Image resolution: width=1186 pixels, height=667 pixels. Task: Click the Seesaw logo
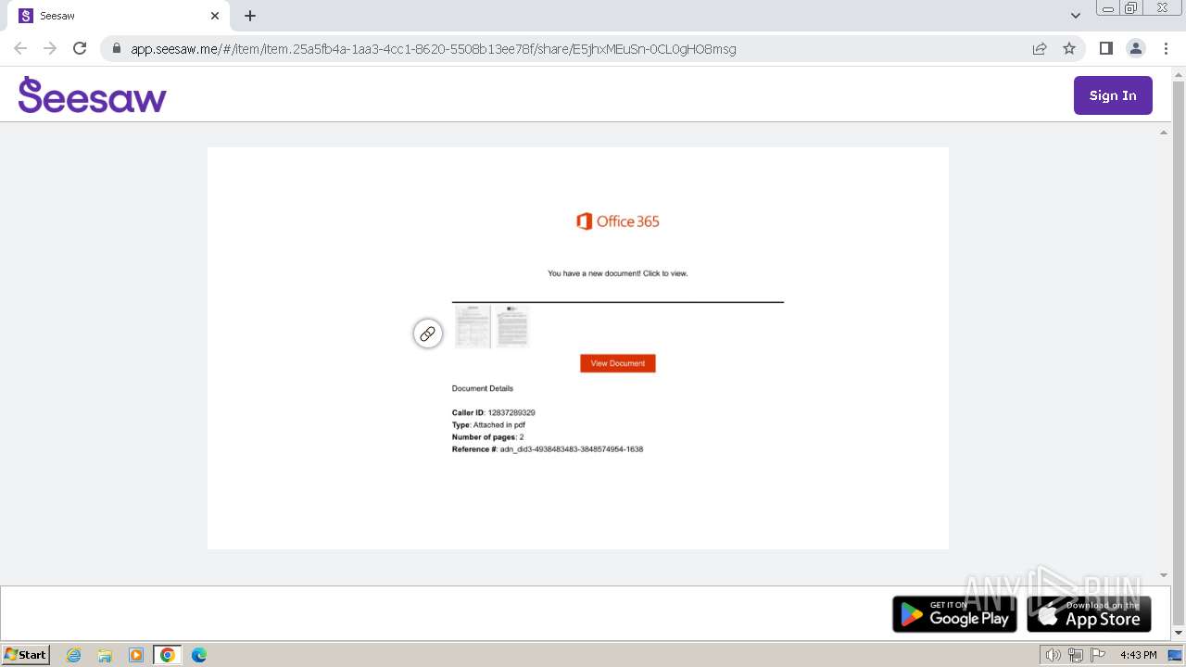[93, 94]
